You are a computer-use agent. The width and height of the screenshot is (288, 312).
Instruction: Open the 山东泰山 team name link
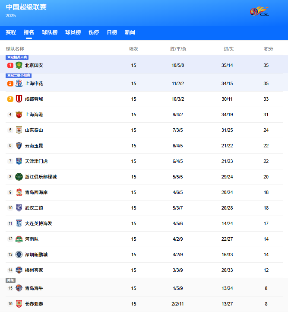[x=34, y=130]
